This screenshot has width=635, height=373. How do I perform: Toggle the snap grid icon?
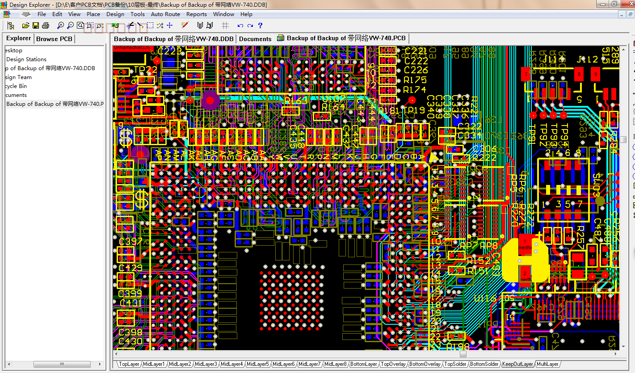coord(224,25)
